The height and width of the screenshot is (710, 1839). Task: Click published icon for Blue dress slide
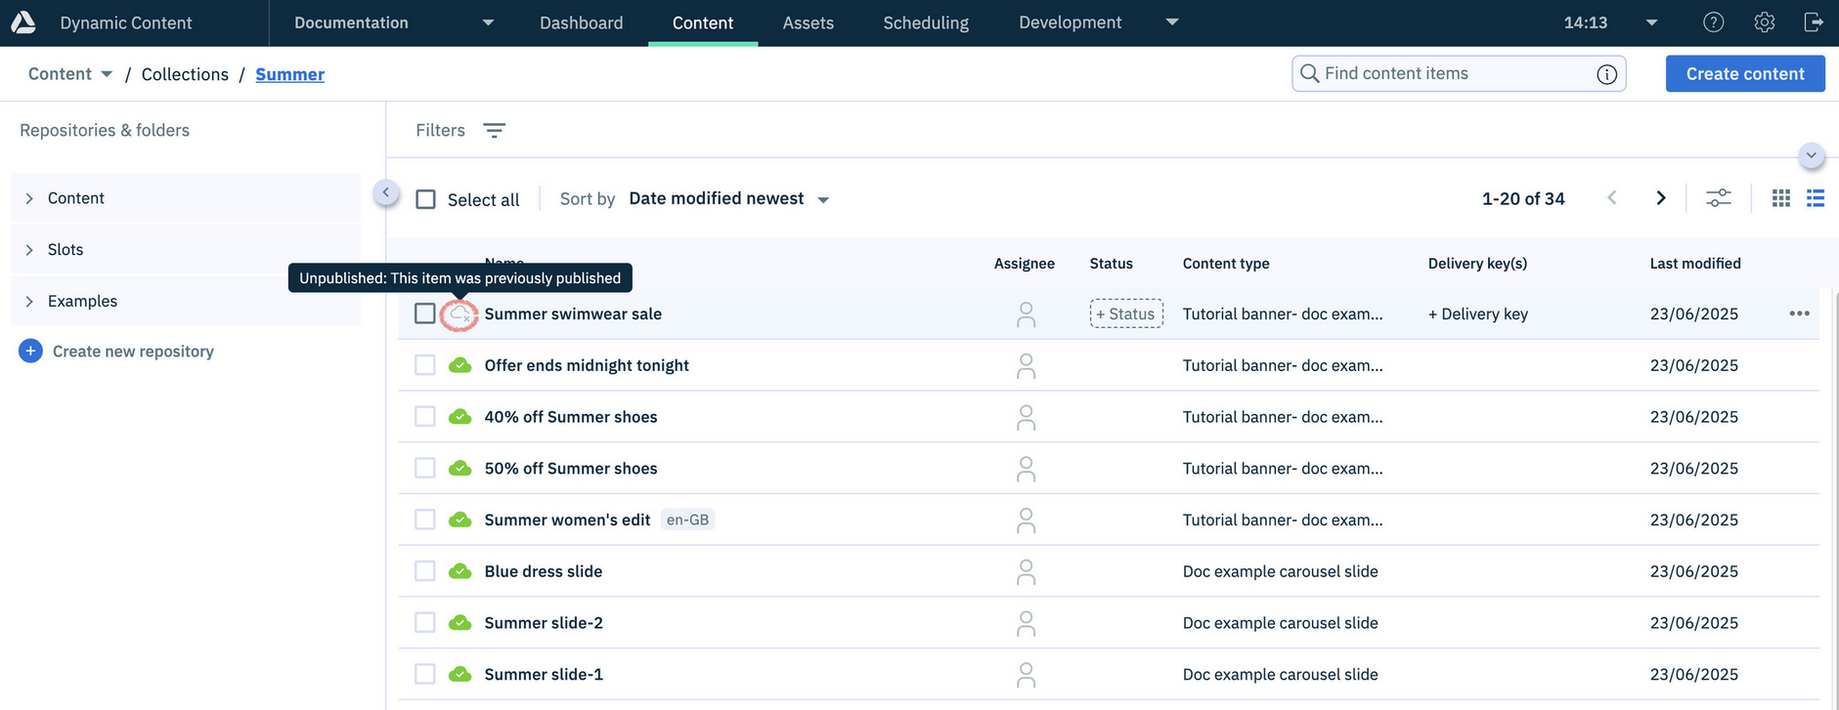[x=460, y=571]
